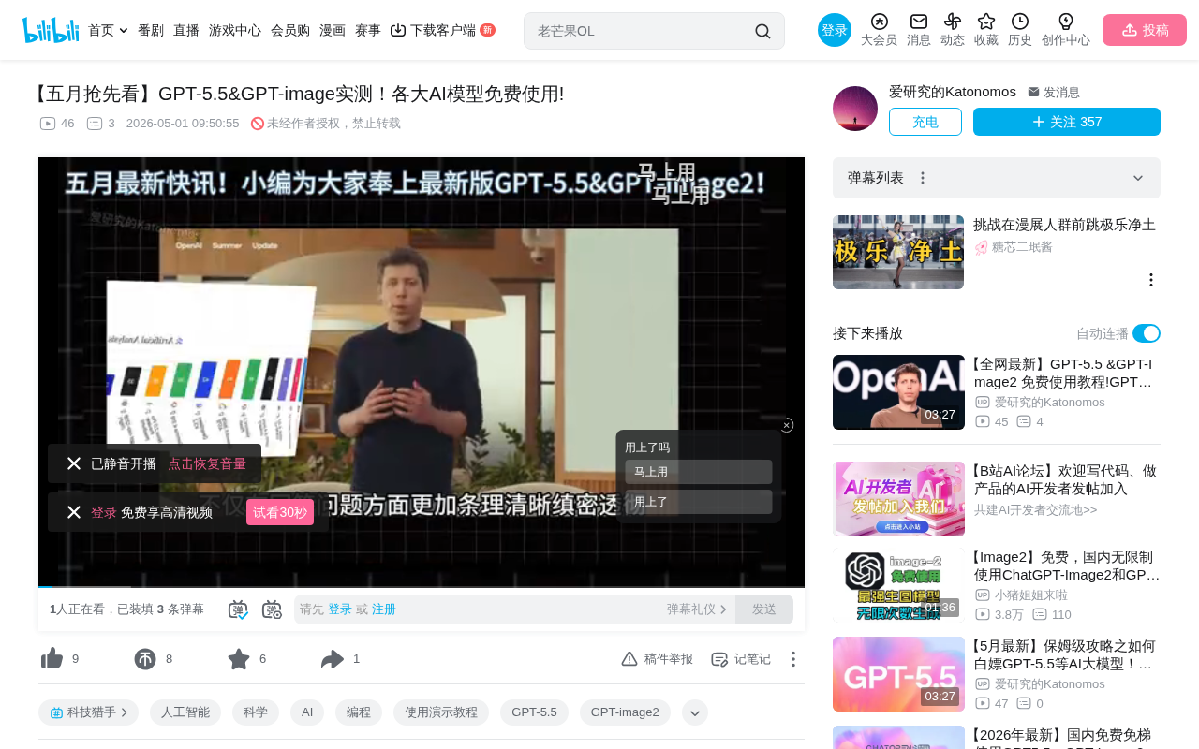Screen dimensions: 1199x749
Task: Open 赛事 in the nav bar
Action: click(x=368, y=30)
